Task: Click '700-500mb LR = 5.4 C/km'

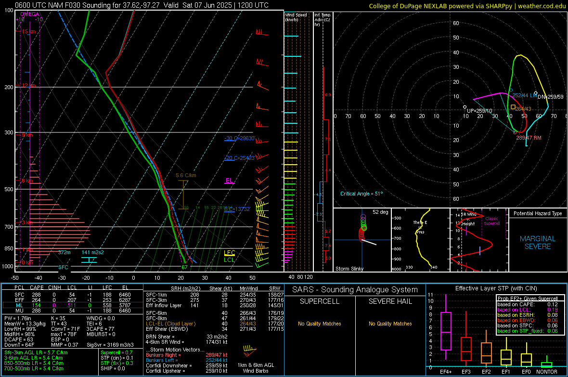Action: 34,368
